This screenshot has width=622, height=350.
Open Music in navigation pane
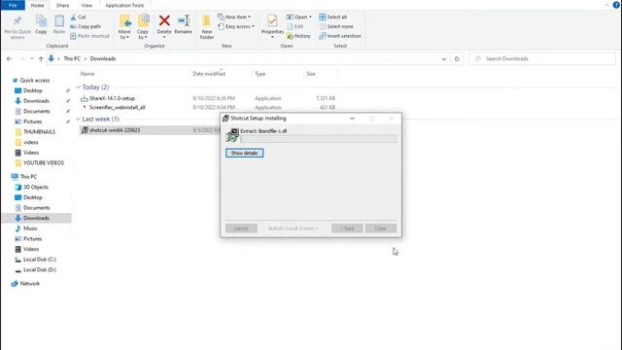click(x=30, y=228)
